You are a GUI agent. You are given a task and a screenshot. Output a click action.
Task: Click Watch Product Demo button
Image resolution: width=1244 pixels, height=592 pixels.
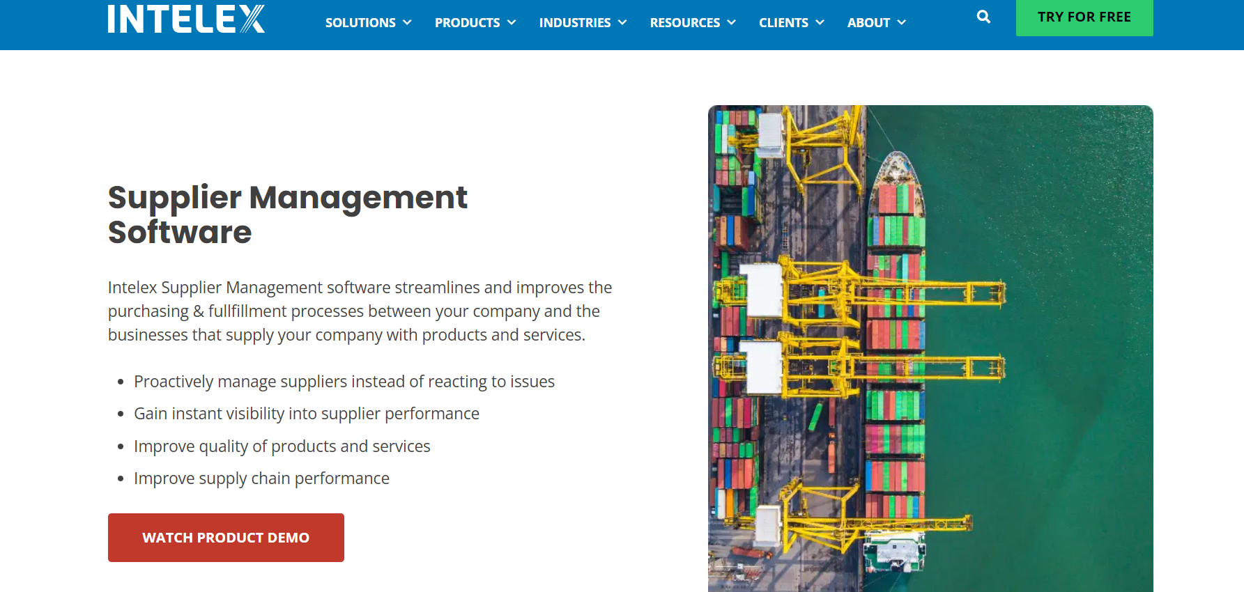tap(226, 538)
